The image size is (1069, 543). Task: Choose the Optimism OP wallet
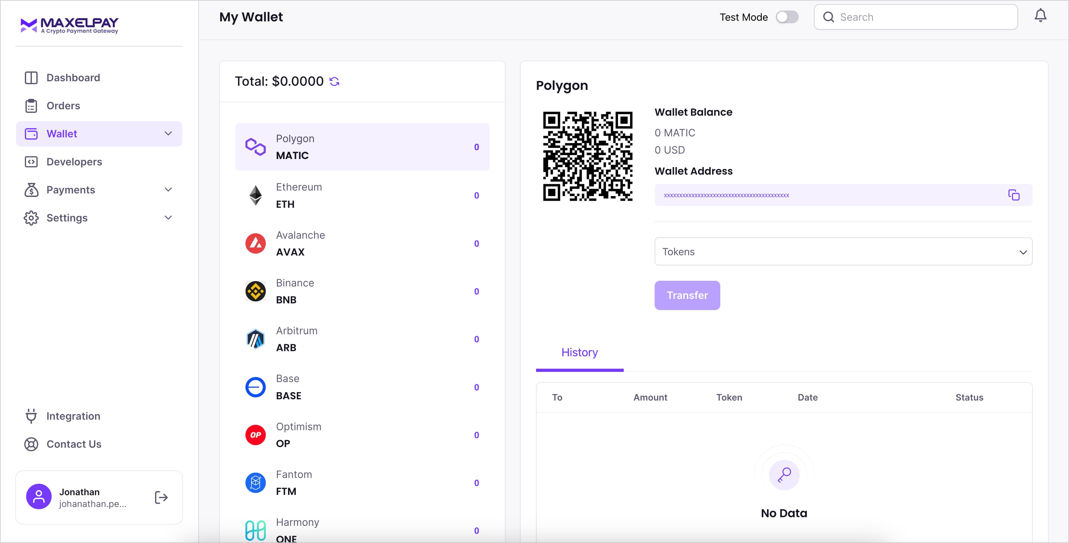(x=362, y=435)
